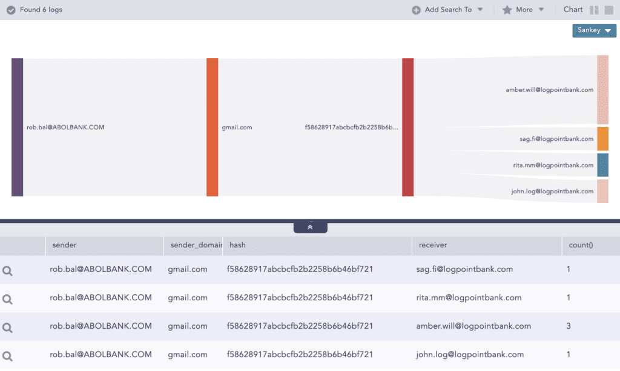The image size is (620, 371).
Task: Click magnifier icon on the amber.will row
Action: coord(7,327)
